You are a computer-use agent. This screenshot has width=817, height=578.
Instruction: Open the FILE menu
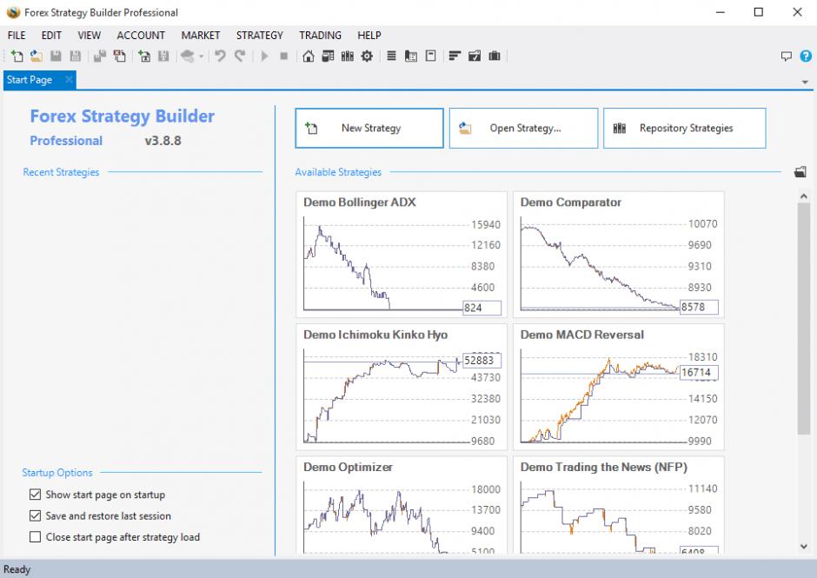(17, 36)
